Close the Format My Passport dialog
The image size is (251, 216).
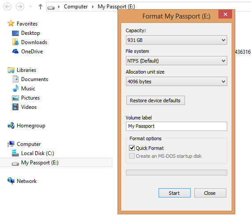pyautogui.click(x=225, y=14)
